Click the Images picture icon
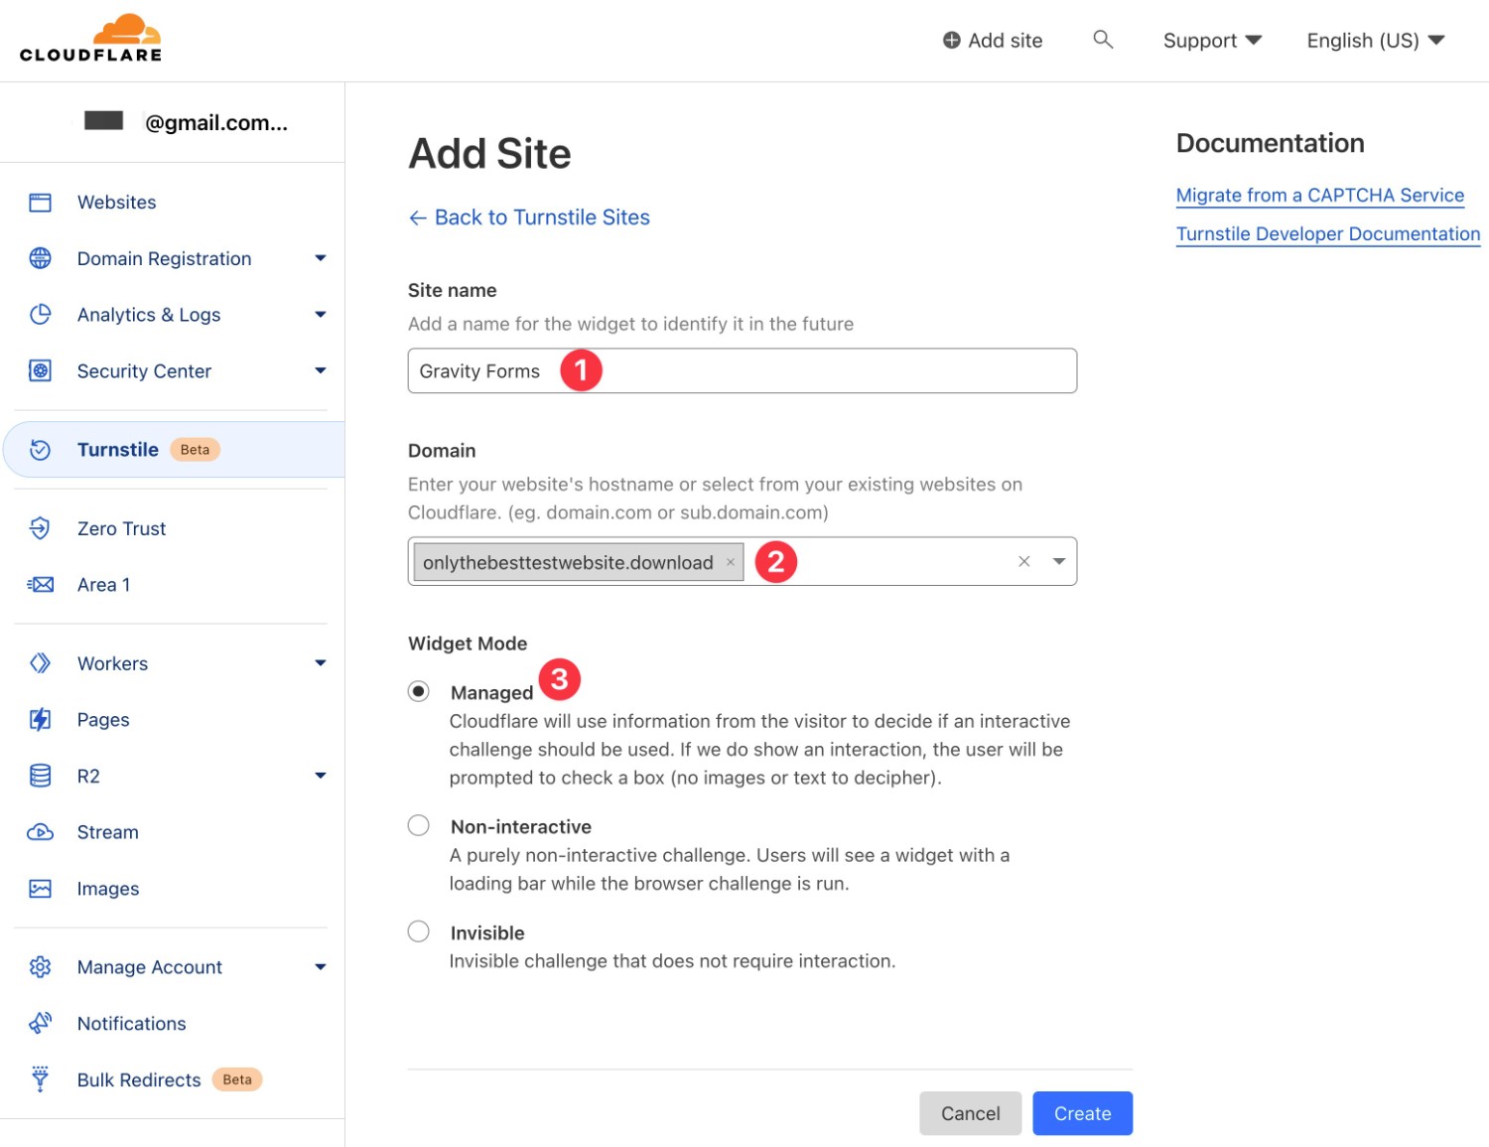Image resolution: width=1489 pixels, height=1147 pixels. point(40,889)
